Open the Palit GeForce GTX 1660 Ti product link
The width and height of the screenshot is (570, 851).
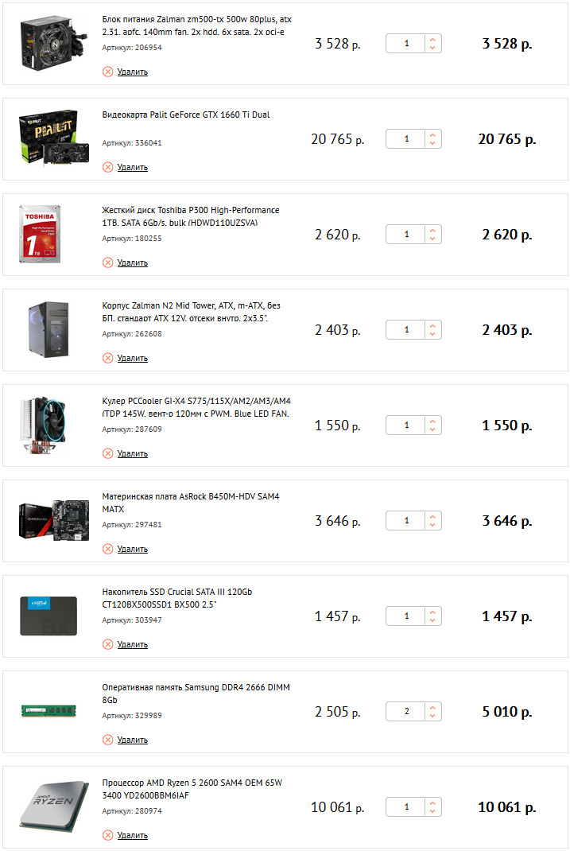186,115
